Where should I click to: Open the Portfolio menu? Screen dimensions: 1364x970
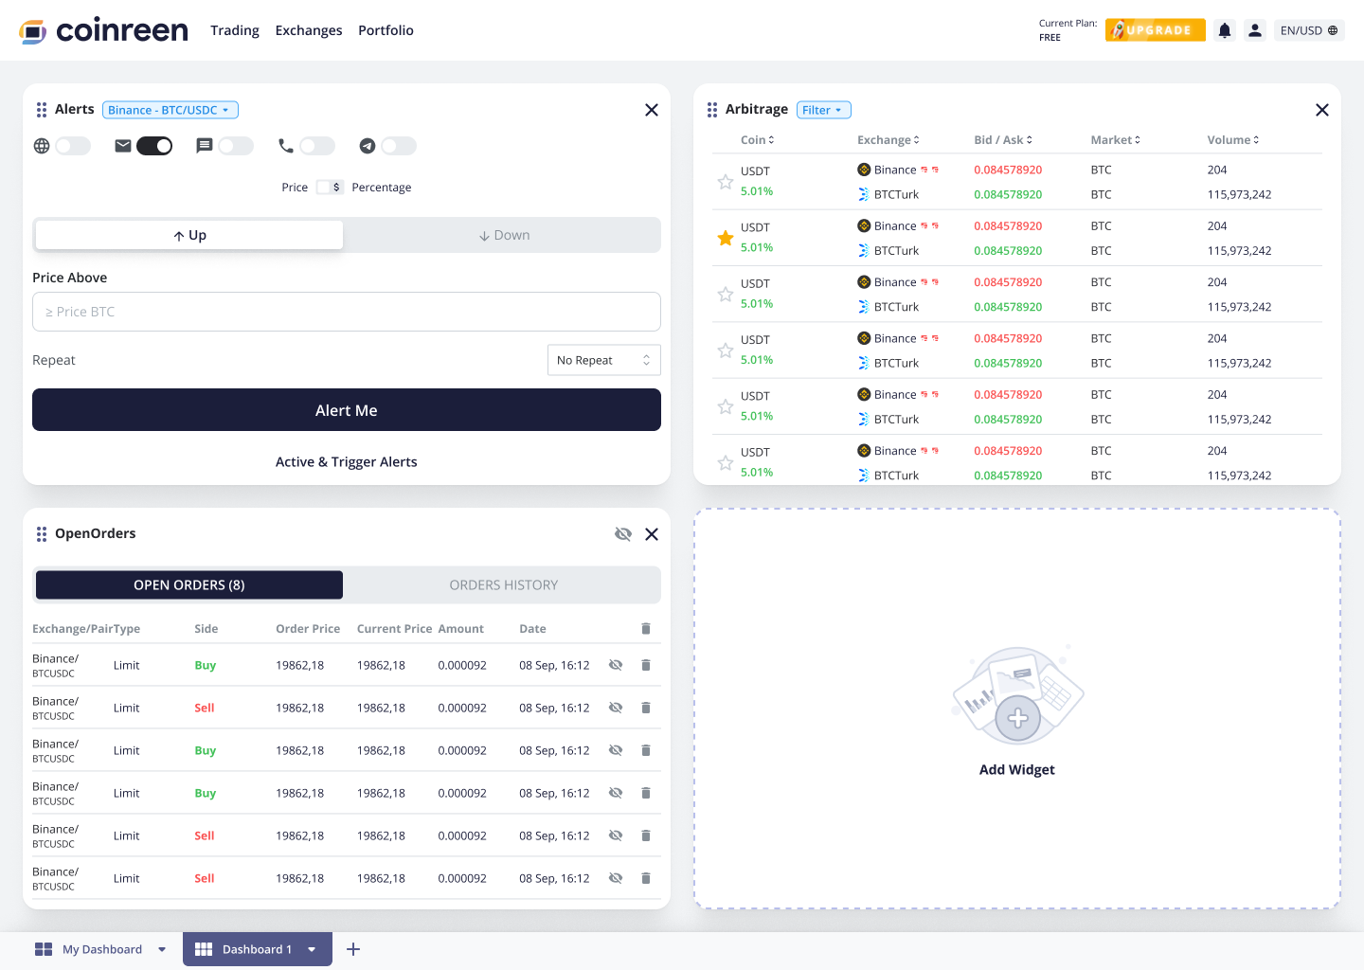pos(386,30)
